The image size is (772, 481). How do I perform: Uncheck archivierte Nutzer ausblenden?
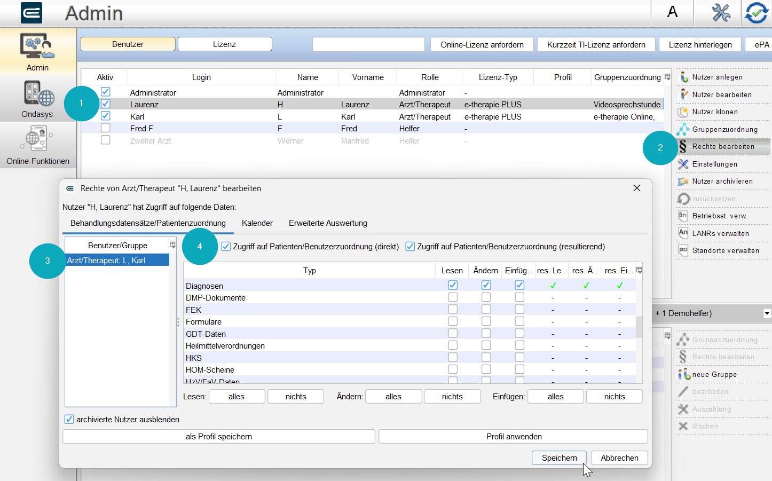(69, 419)
